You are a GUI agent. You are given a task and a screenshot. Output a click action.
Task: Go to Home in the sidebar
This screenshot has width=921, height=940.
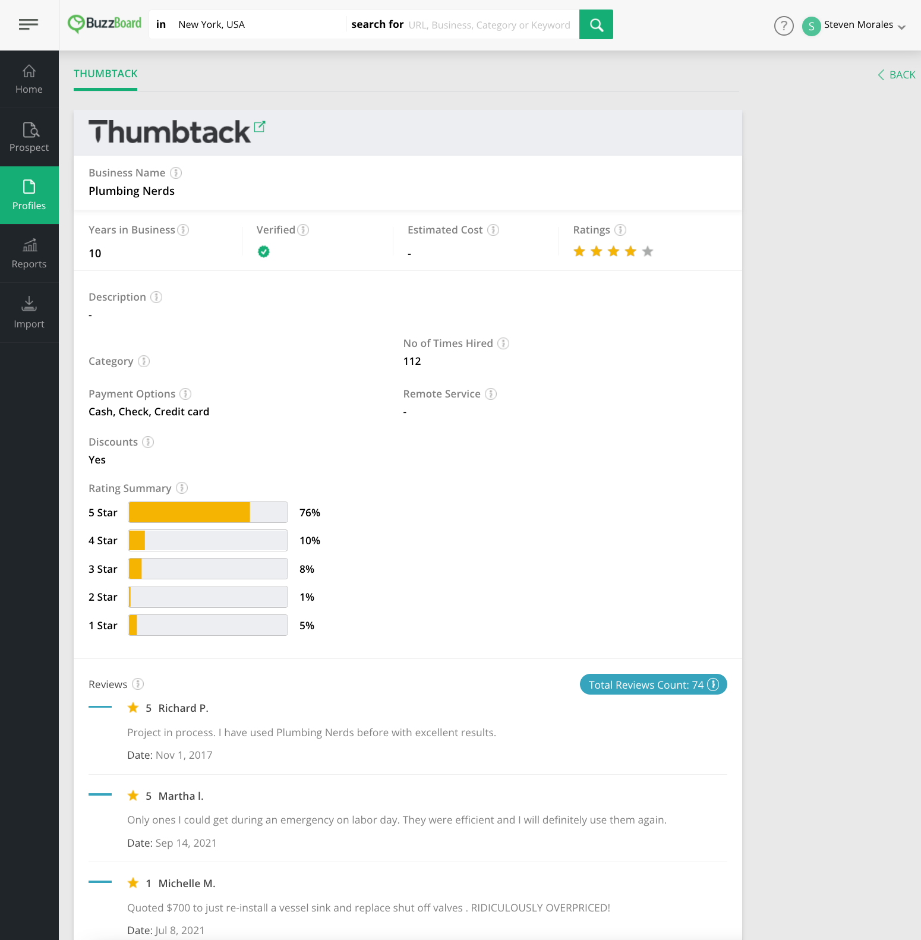click(x=29, y=80)
